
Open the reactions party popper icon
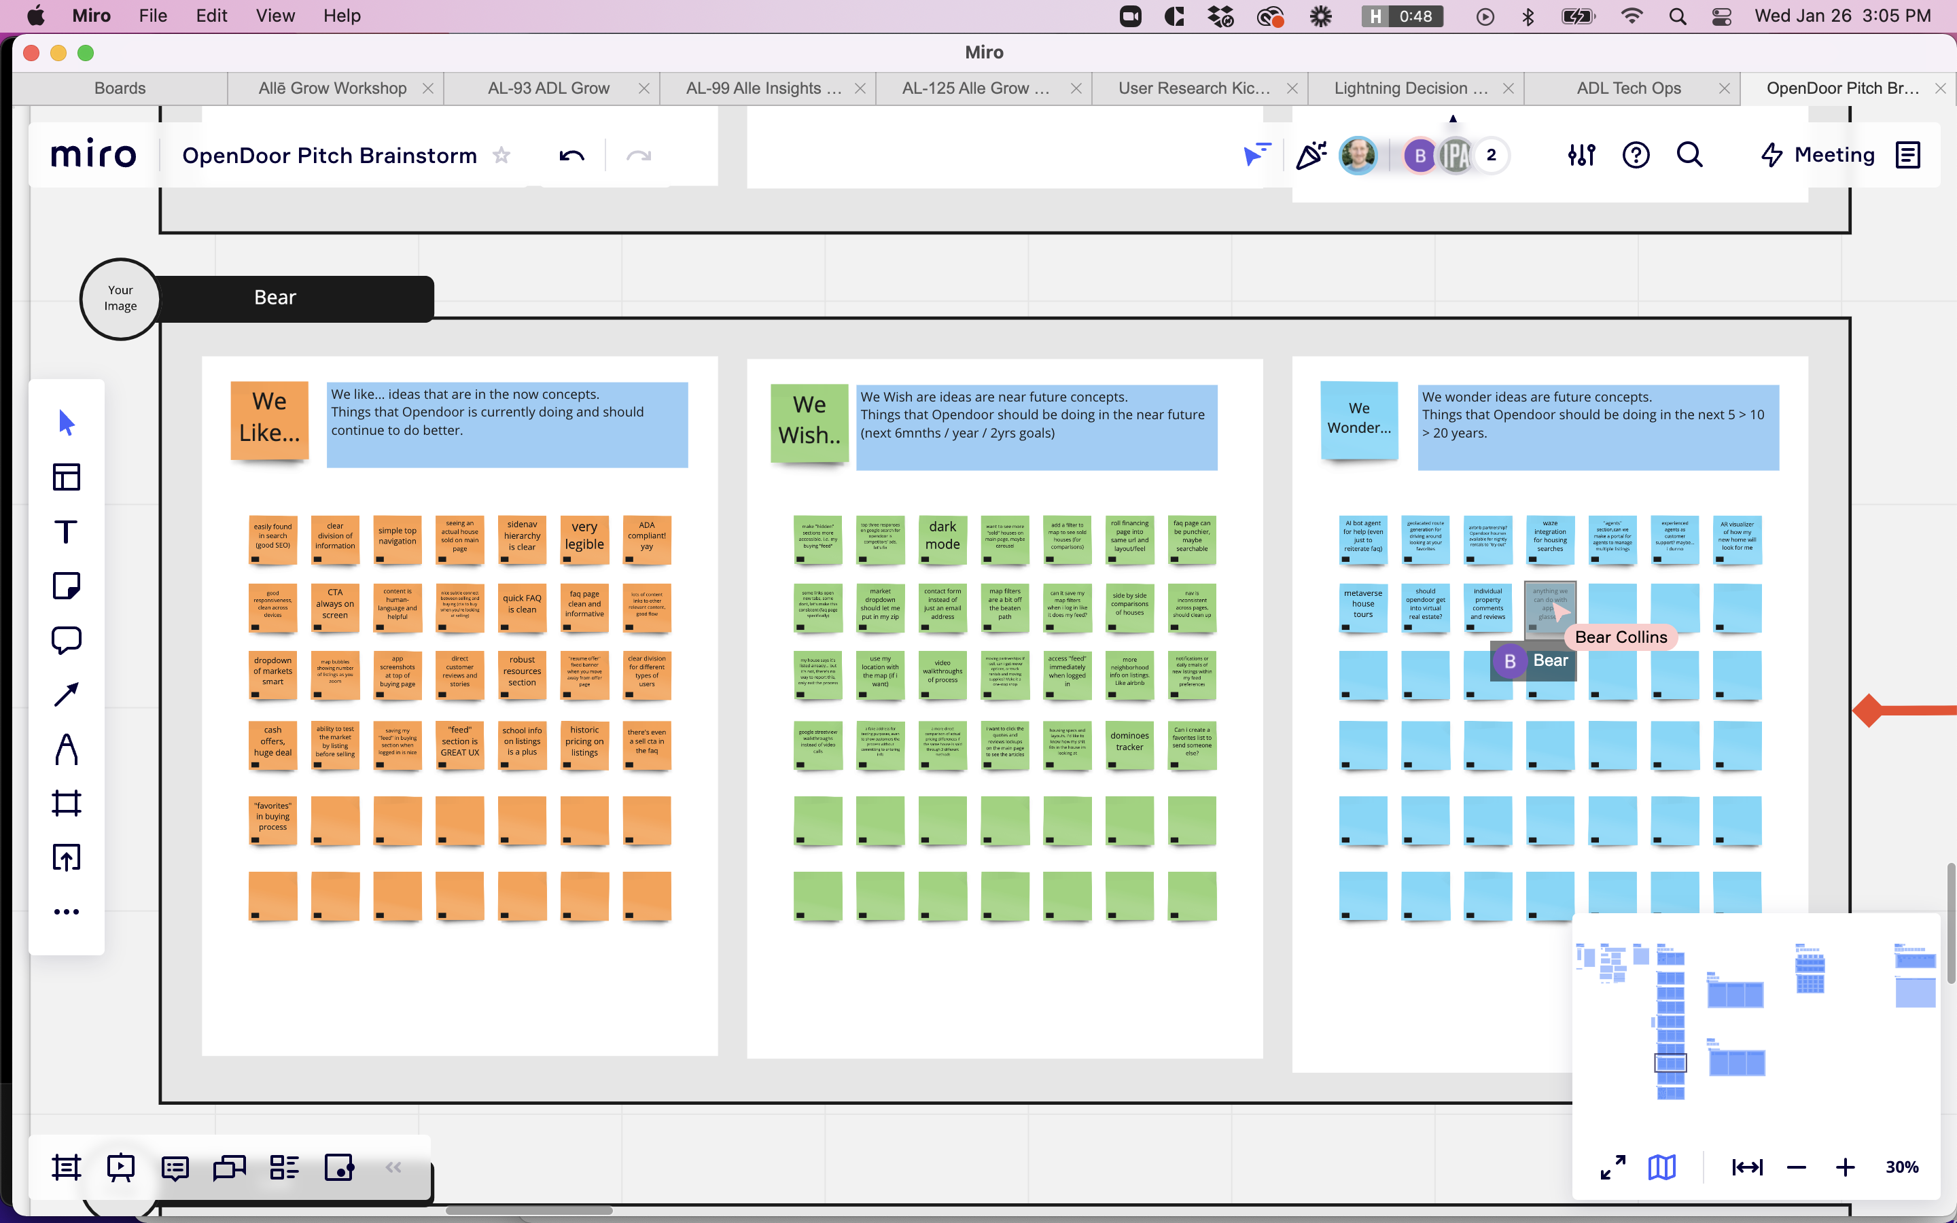click(1311, 156)
